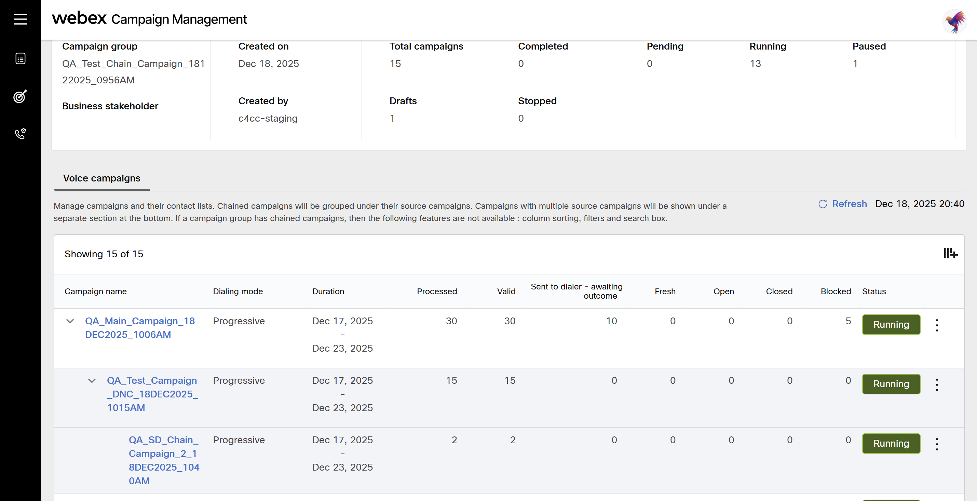Open the target campaigns sidebar icon

click(x=21, y=96)
